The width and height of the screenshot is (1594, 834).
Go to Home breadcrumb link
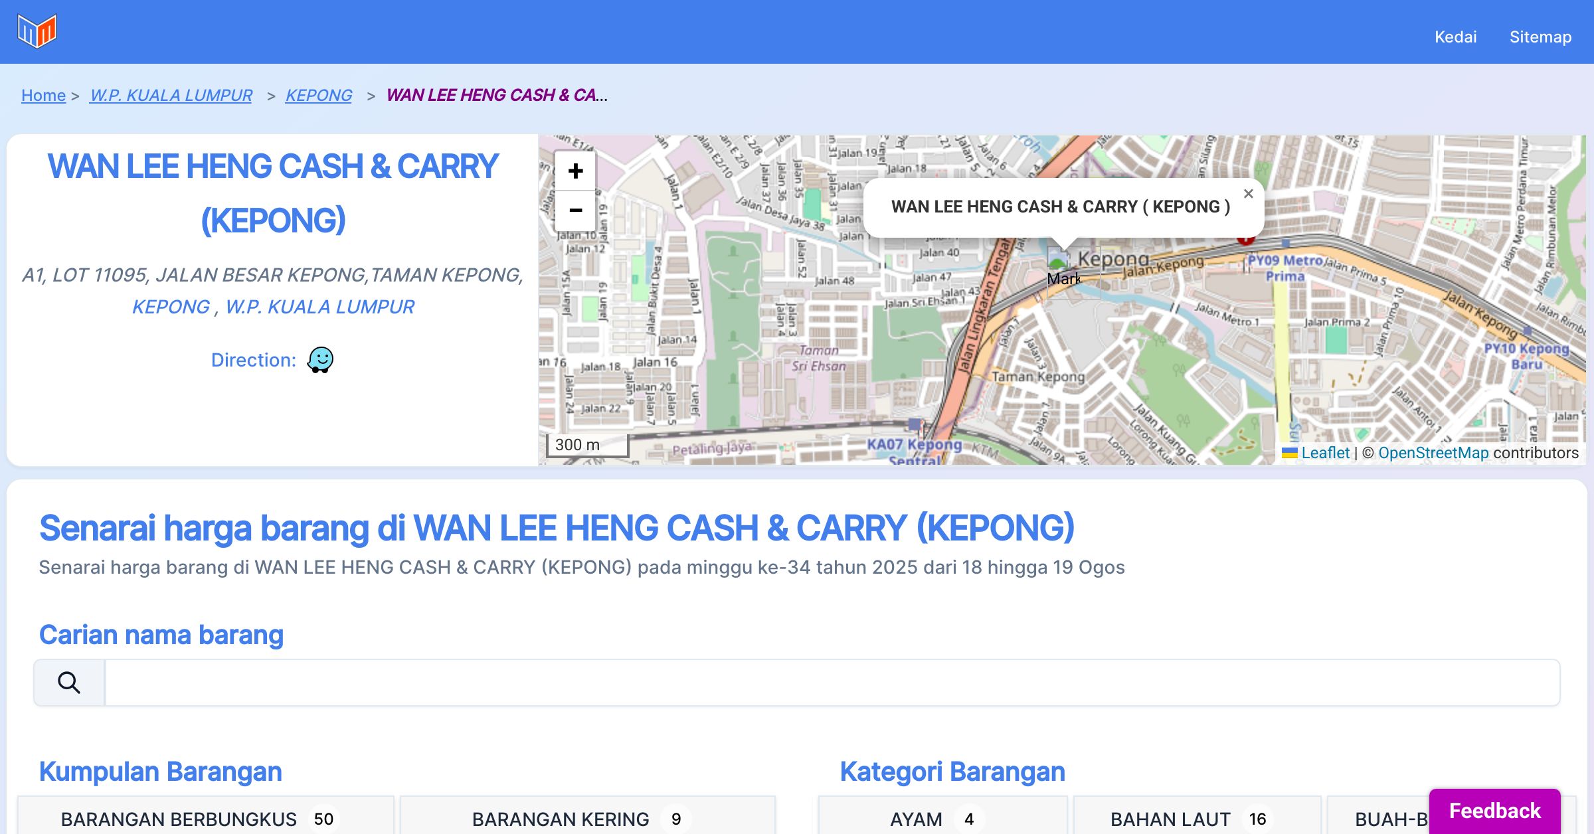point(43,95)
